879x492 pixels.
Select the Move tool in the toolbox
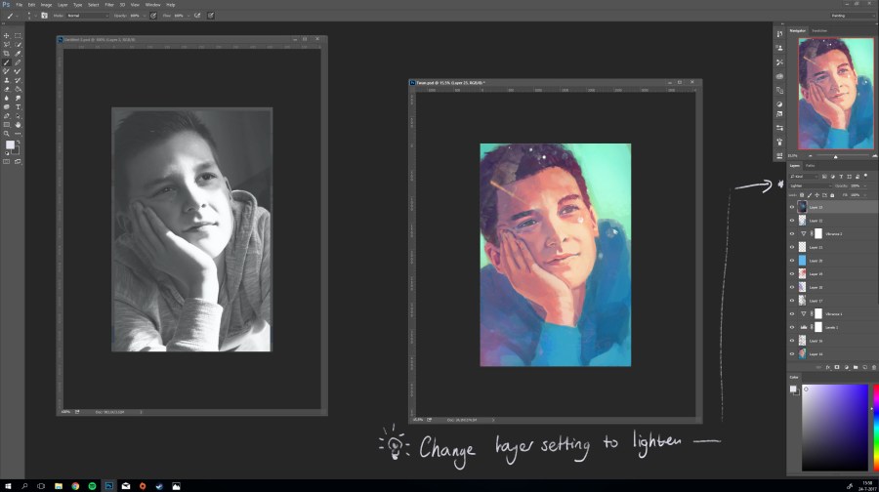pyautogui.click(x=7, y=36)
